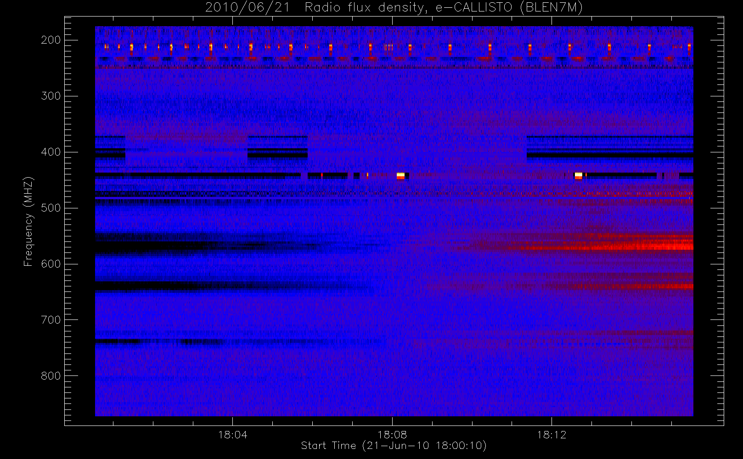Click the bright white burst near 18:08 at 440 MHz
The width and height of the screenshot is (743, 459).
pos(400,175)
